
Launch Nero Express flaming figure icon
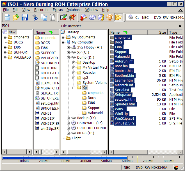click(72, 17)
